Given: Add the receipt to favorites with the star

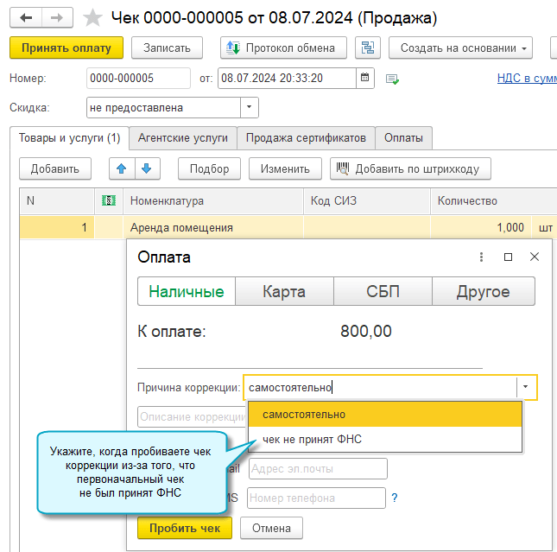Looking at the screenshot, I should pyautogui.click(x=92, y=17).
